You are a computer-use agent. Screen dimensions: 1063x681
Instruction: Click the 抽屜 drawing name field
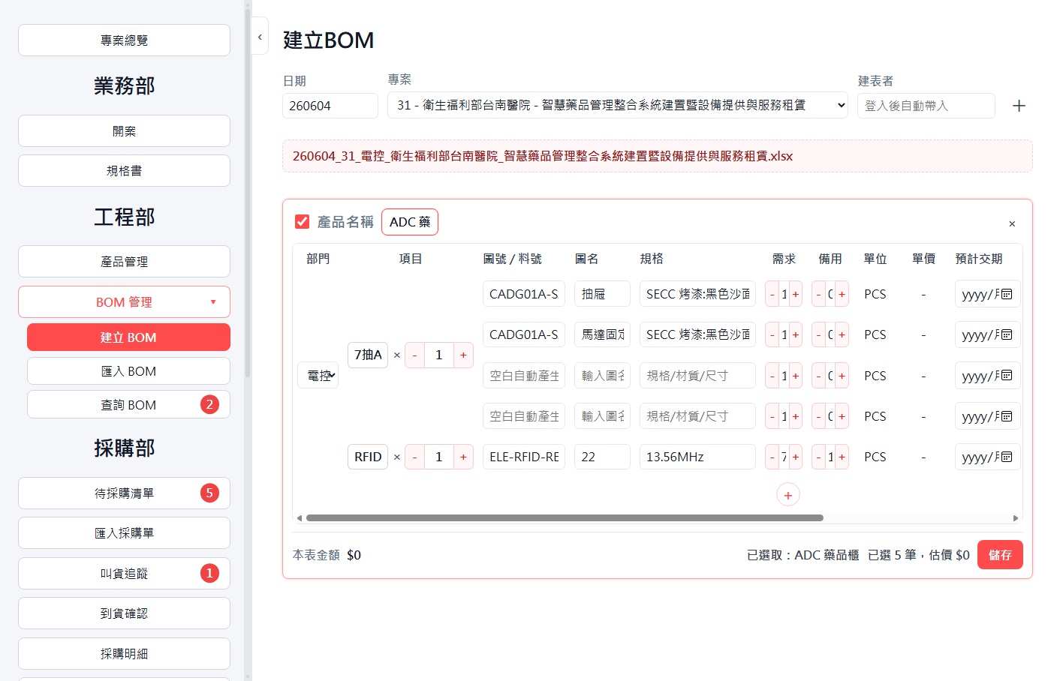(602, 294)
